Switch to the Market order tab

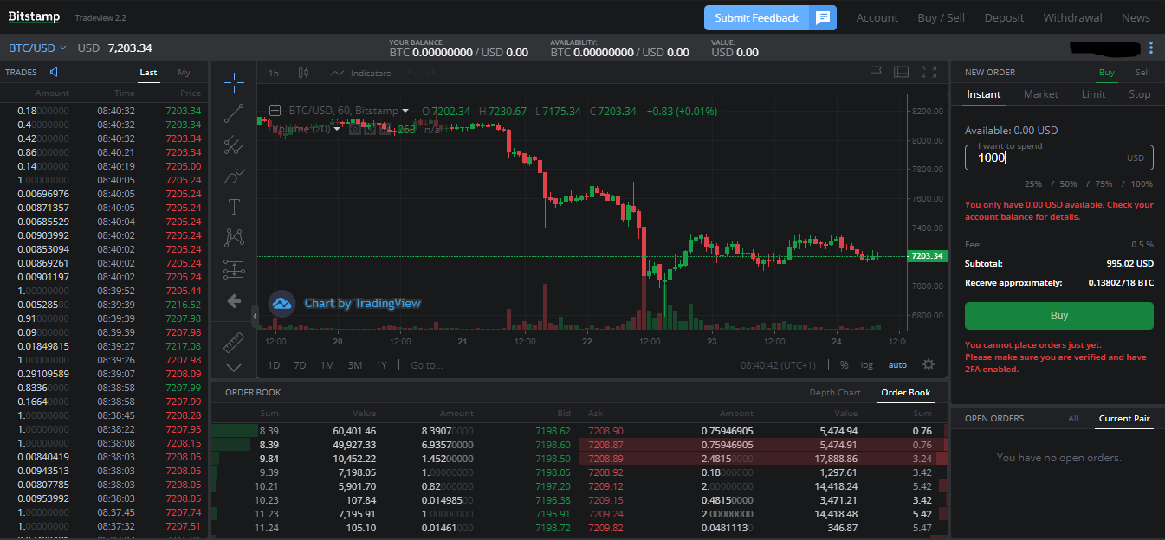click(1040, 93)
